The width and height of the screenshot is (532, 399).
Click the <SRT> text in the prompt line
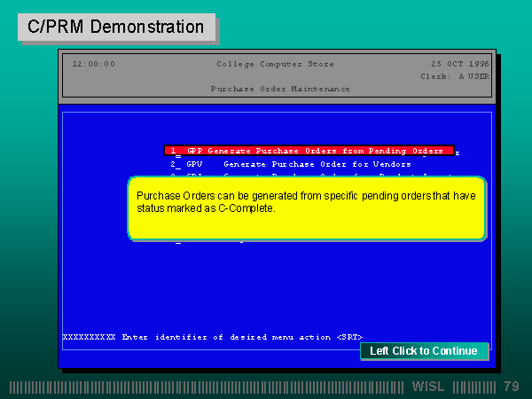[349, 337]
